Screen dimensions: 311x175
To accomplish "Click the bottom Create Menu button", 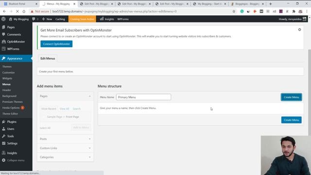I will click(x=291, y=120).
